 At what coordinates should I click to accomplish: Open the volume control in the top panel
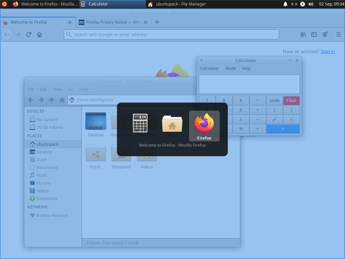[x=311, y=4]
